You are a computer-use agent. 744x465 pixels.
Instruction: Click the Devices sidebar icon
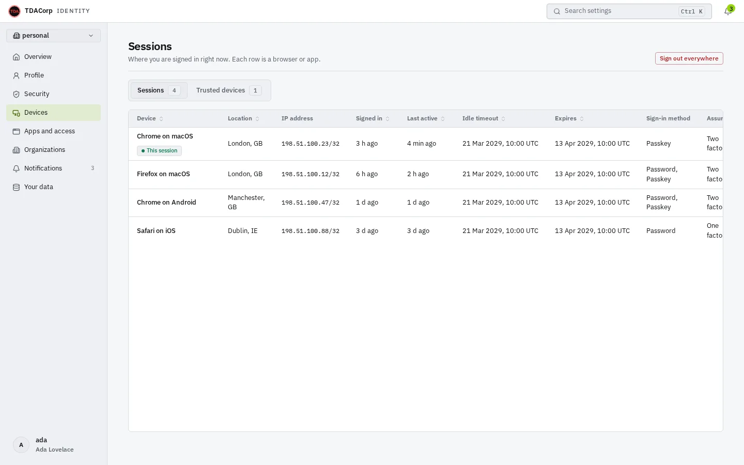click(x=17, y=113)
